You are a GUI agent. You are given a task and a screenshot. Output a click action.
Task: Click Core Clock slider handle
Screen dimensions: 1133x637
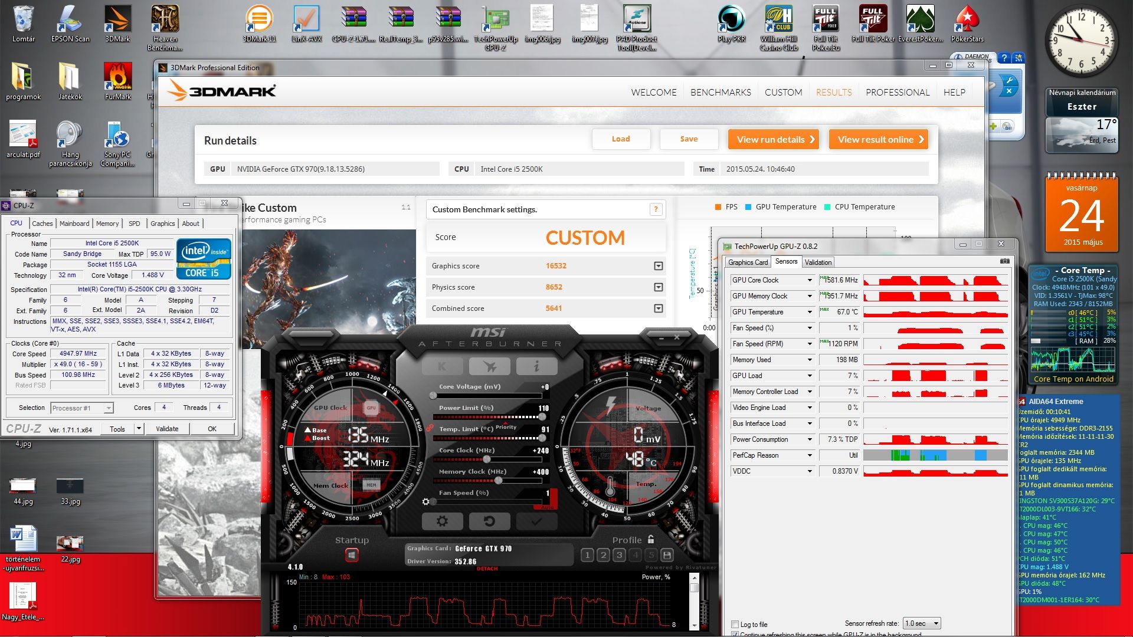486,459
